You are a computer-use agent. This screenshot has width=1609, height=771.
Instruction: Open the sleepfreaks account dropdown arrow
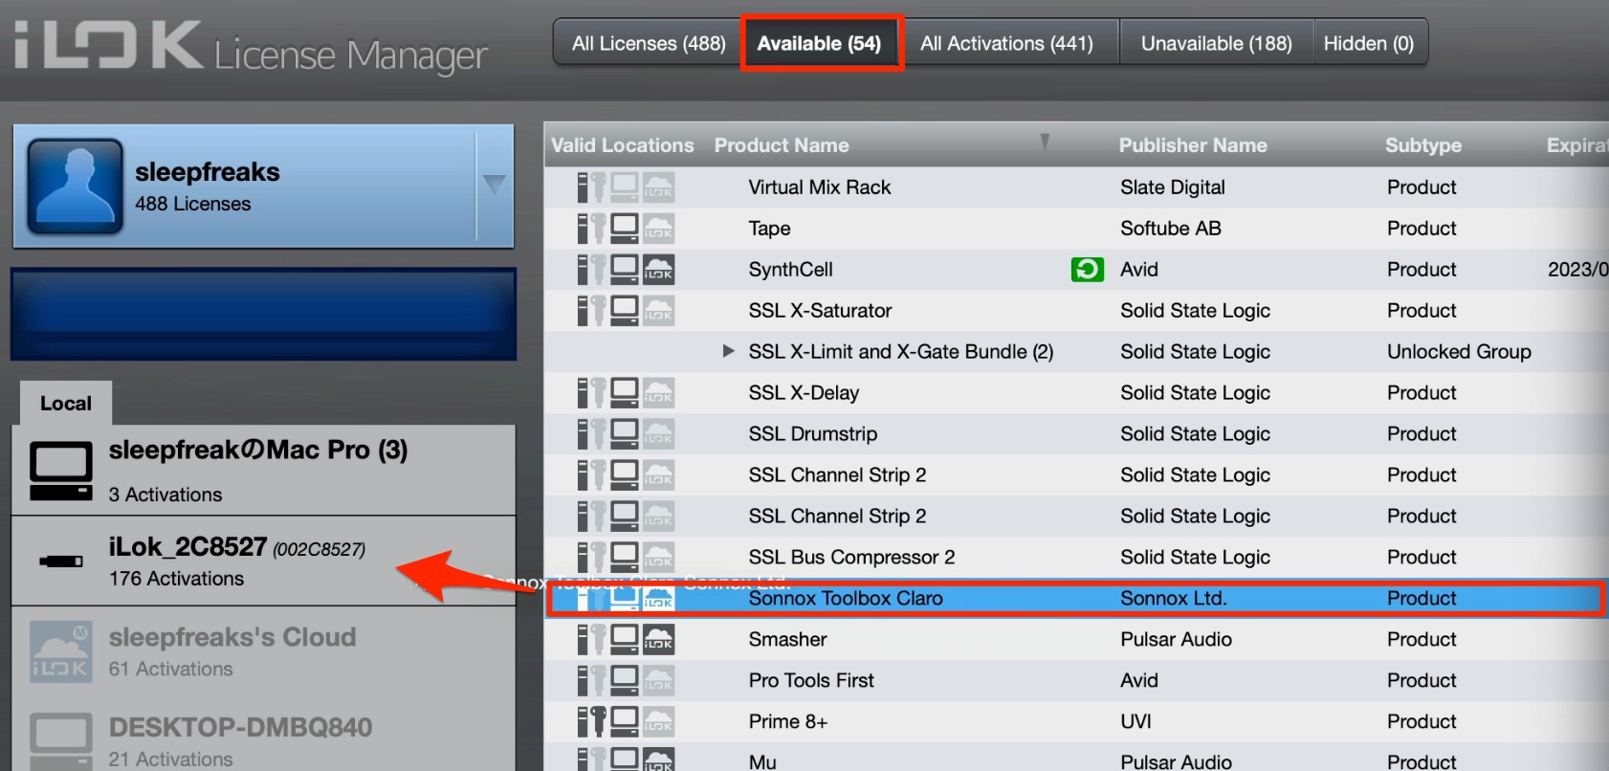click(x=495, y=184)
